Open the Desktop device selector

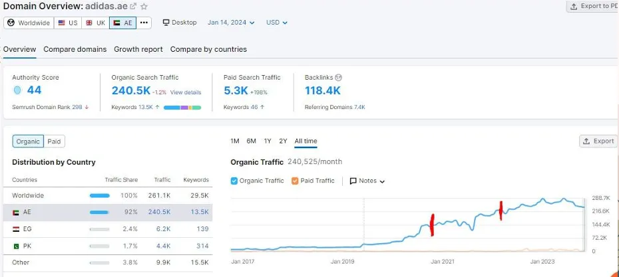tap(180, 23)
